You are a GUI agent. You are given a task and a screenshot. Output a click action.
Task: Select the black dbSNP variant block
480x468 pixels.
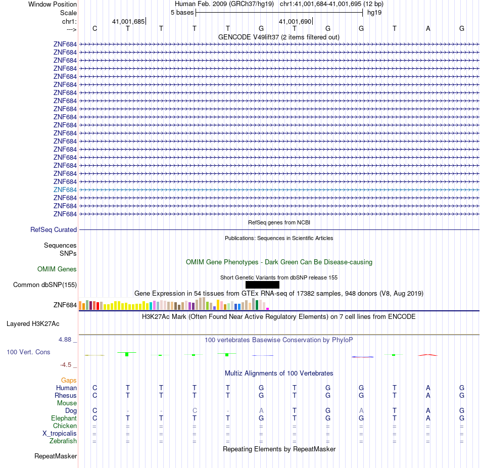(x=262, y=285)
